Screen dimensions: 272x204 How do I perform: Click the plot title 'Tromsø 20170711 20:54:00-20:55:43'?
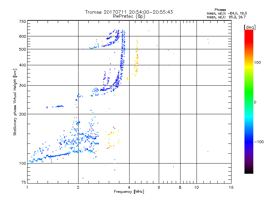129,12
